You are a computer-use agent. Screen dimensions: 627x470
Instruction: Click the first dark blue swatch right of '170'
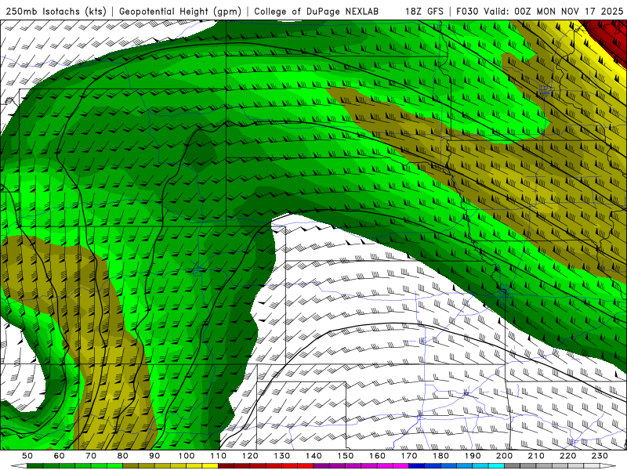pyautogui.click(x=417, y=466)
